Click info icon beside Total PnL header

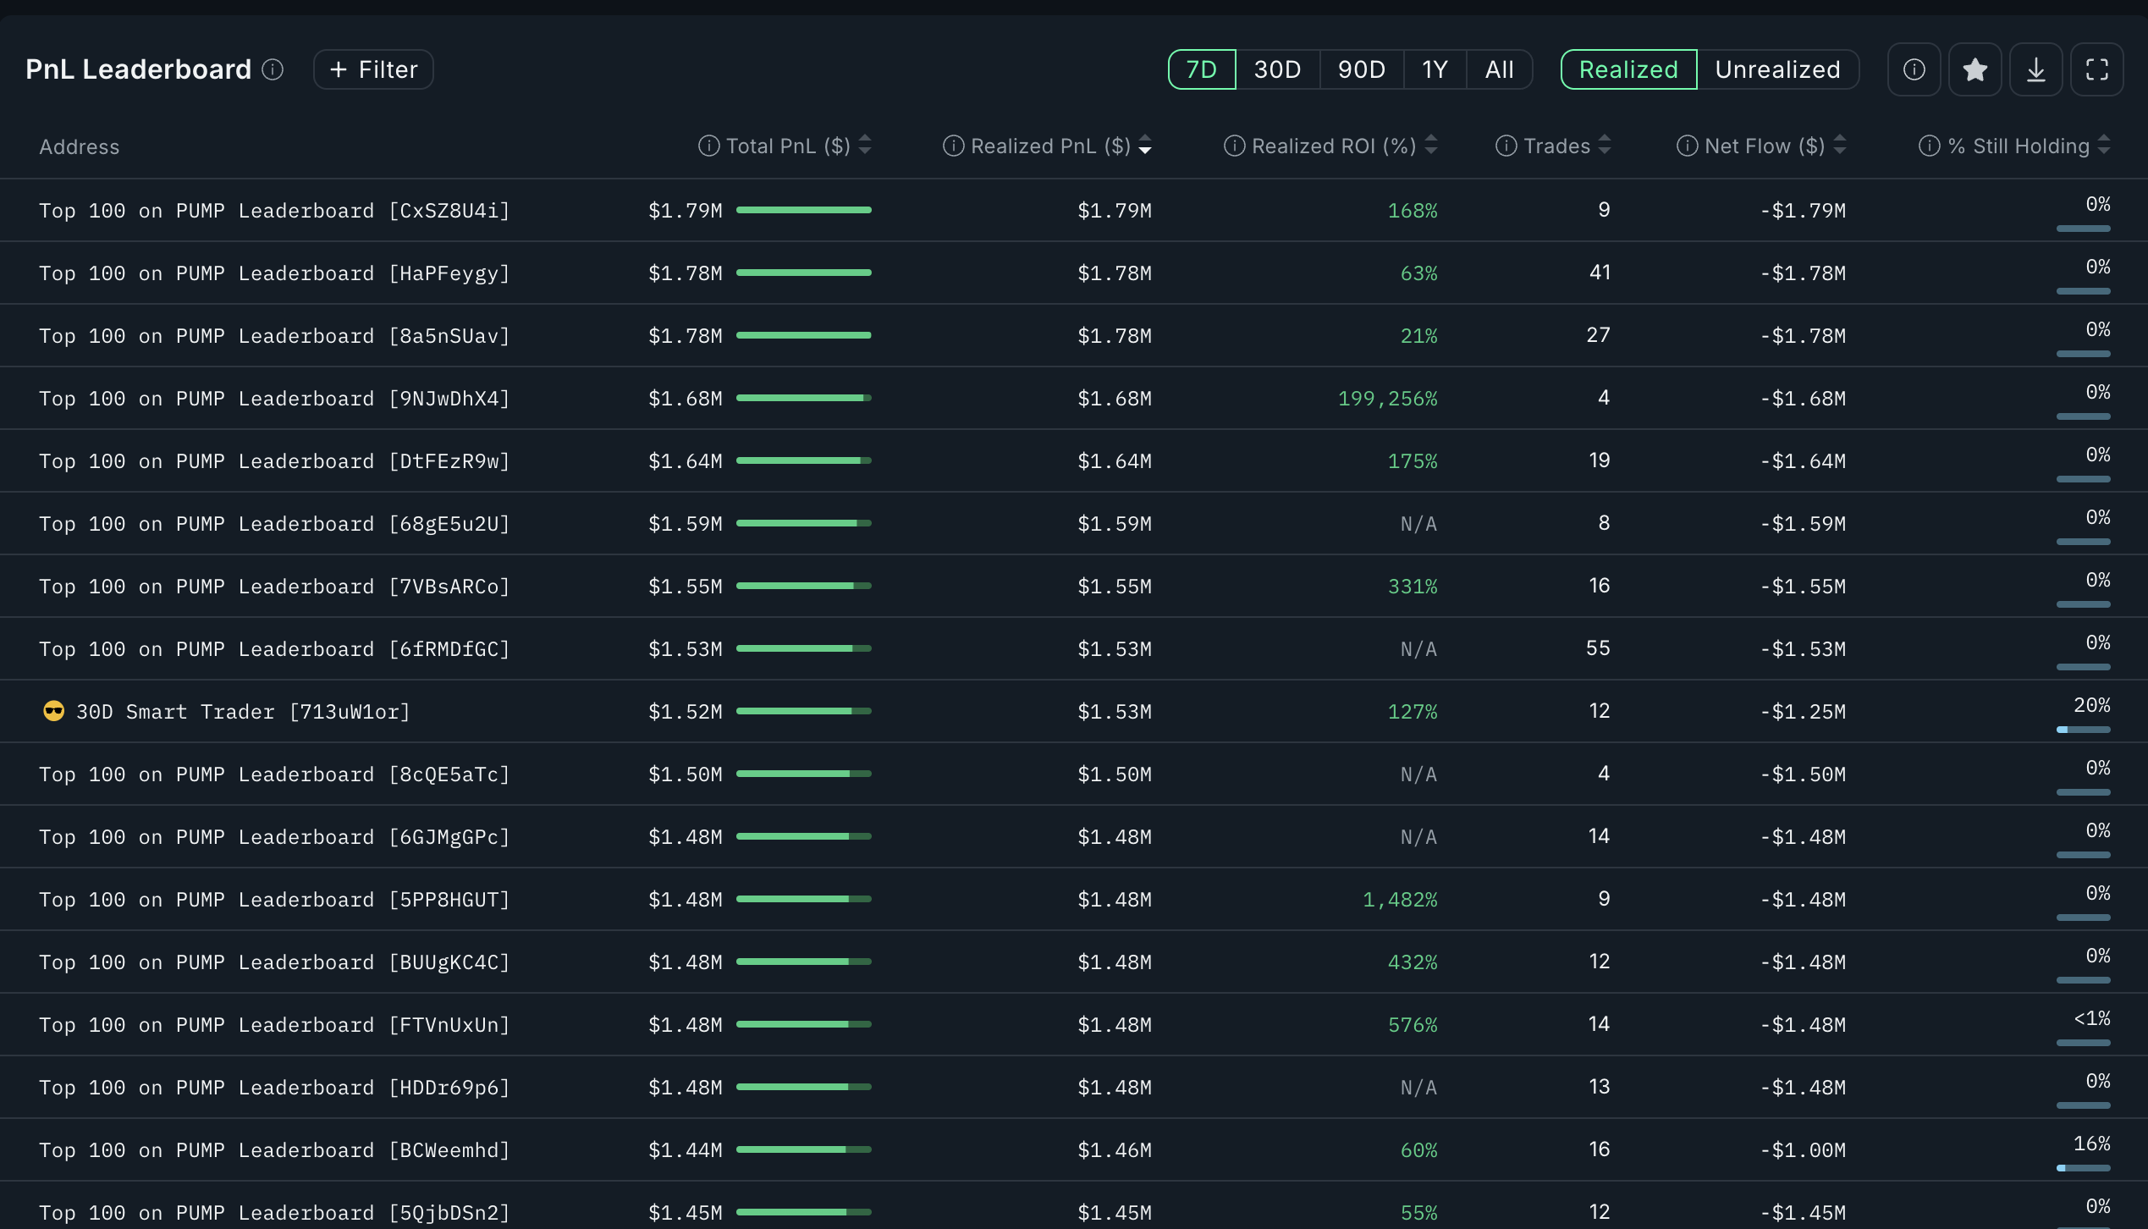[x=708, y=146]
